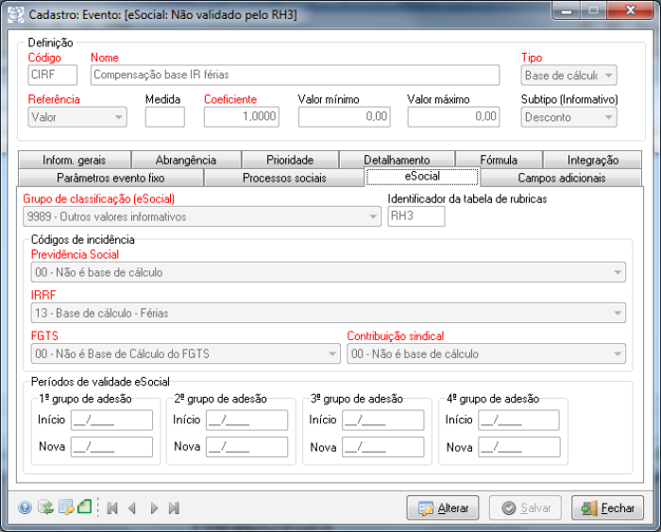
Task: Click the green note sheet icon
Action: pyautogui.click(x=84, y=507)
